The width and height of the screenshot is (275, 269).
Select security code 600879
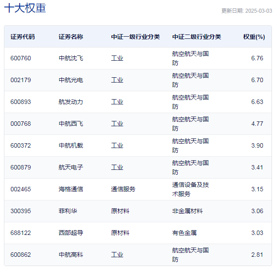[21, 167]
